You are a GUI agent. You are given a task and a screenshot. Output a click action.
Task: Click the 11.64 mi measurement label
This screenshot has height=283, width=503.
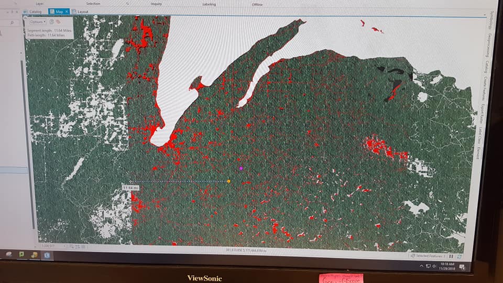click(x=130, y=188)
